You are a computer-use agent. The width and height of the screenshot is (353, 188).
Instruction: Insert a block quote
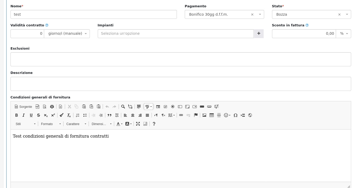[x=109, y=115]
